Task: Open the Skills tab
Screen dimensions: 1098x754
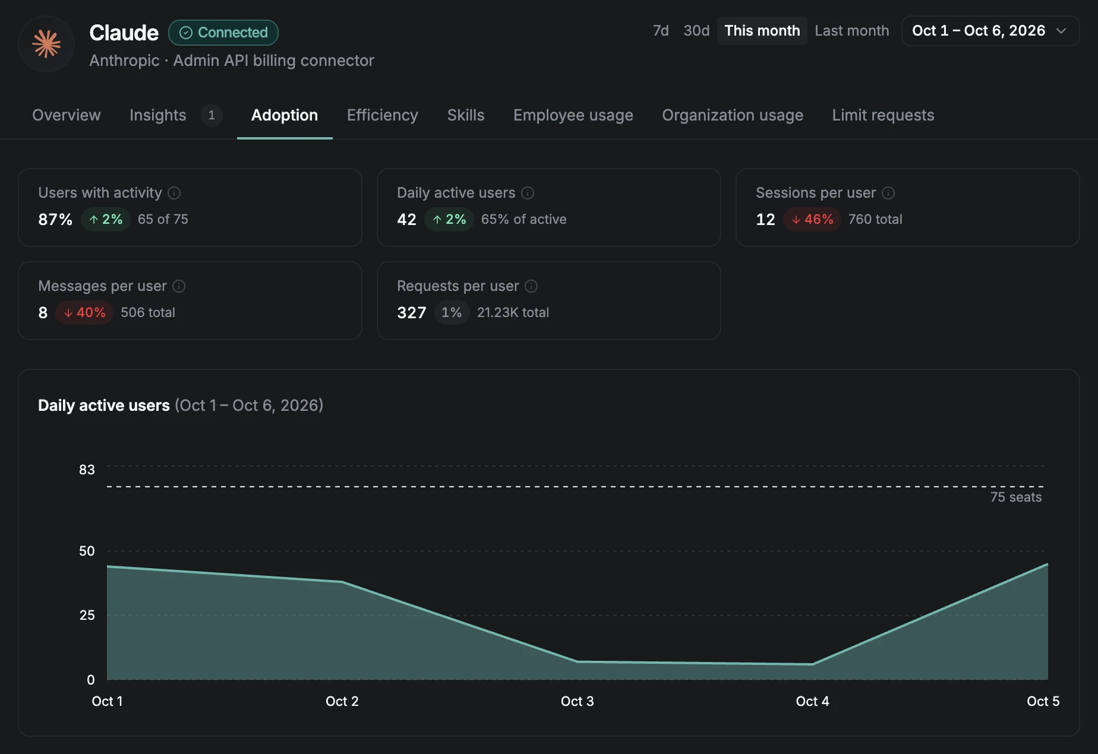Action: point(466,115)
